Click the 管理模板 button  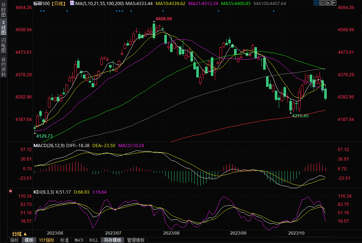pos(136,240)
